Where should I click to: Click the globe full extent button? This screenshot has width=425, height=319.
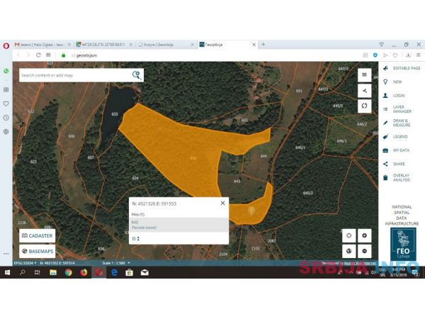coord(348,251)
